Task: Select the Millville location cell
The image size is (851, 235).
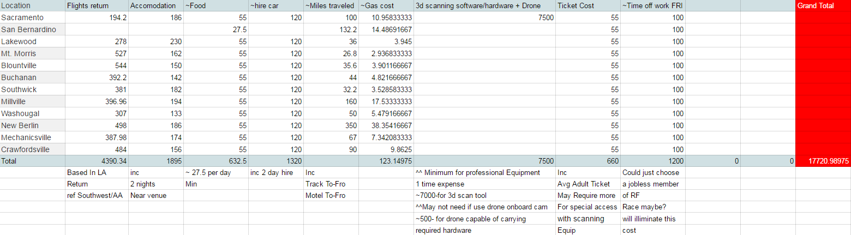Action: [33, 101]
